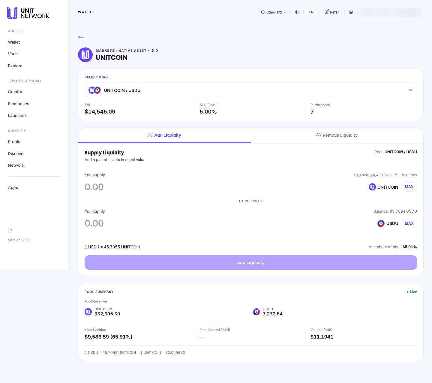This screenshot has height=383, width=432.
Task: Click the Live status indicator
Action: click(412, 292)
